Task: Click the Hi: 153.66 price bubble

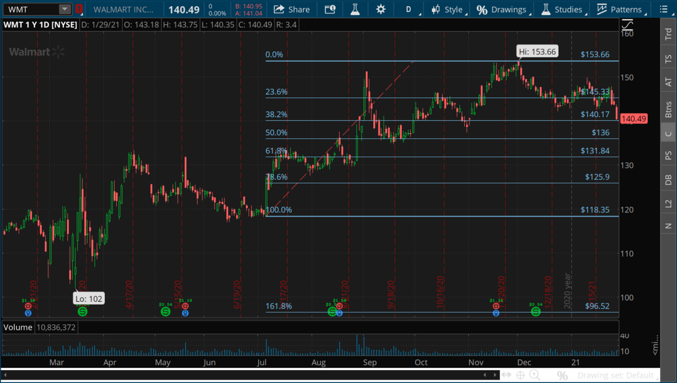Action: coord(538,51)
